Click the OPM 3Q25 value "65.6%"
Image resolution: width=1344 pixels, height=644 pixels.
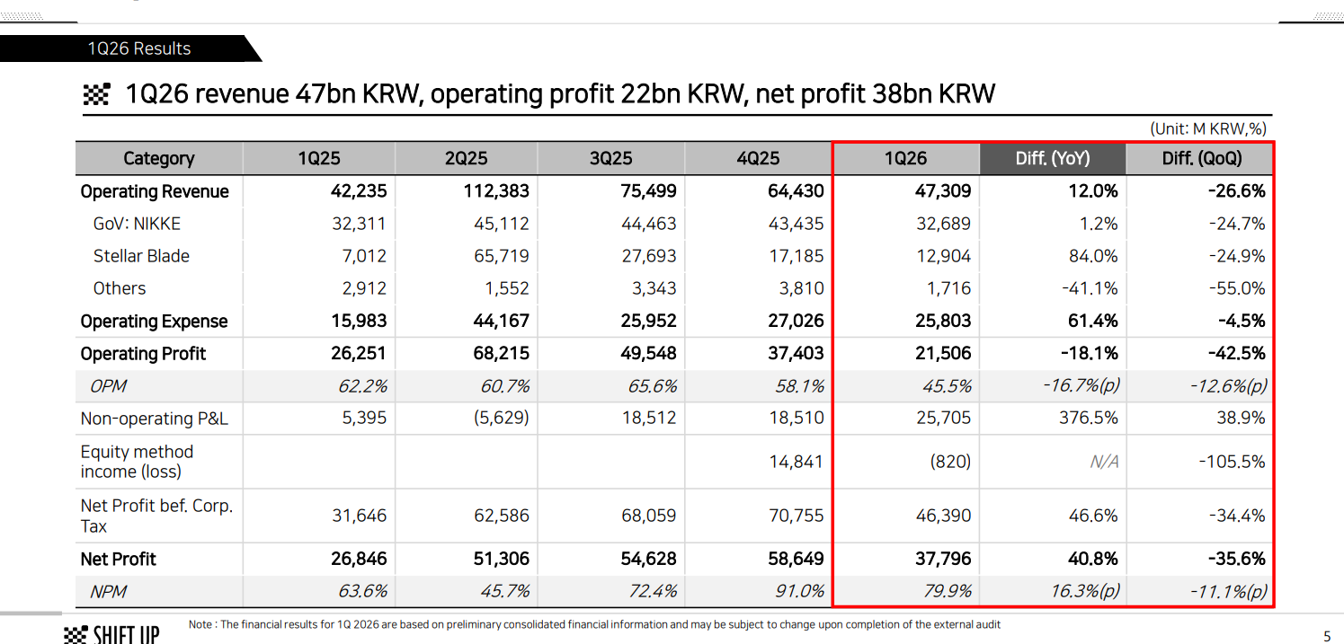click(652, 386)
